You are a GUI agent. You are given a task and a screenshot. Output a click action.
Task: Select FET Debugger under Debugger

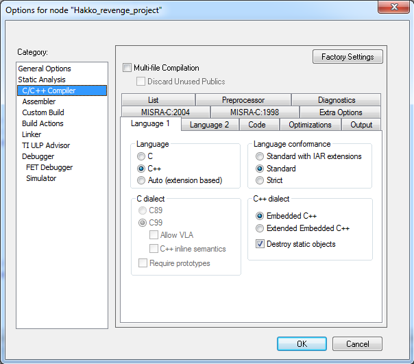point(49,167)
